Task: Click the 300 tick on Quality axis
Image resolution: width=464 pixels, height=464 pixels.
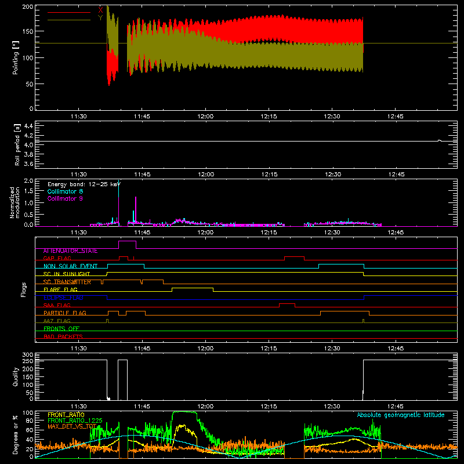Action: click(28, 355)
